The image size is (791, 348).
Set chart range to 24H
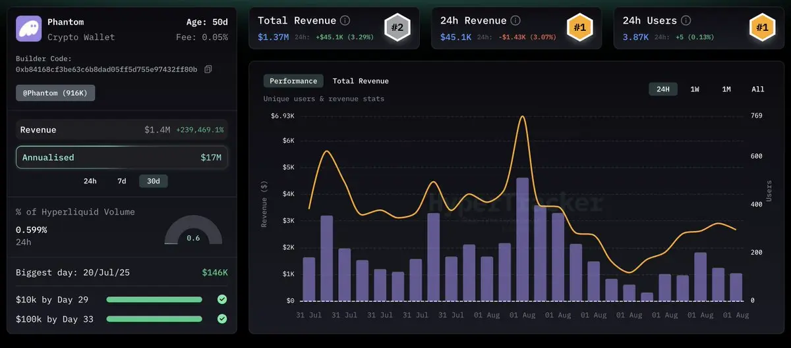663,89
